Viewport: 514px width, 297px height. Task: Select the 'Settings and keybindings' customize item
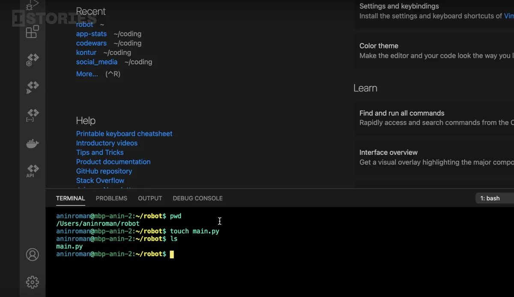434,11
